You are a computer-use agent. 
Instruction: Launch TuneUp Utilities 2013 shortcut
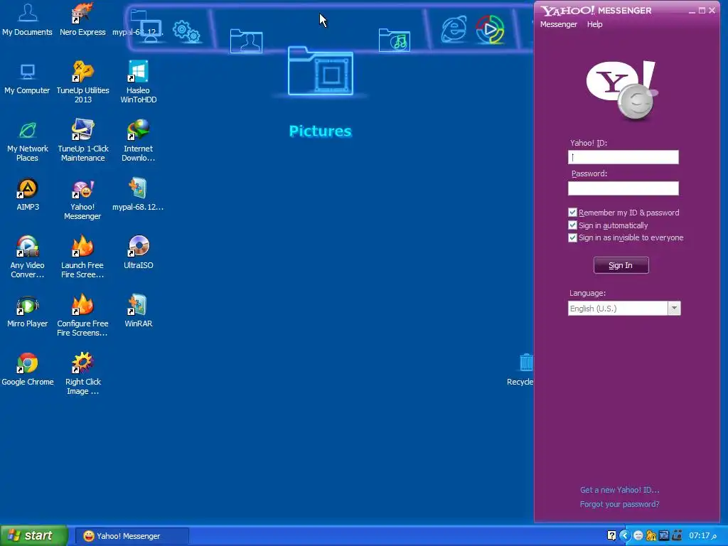coord(82,82)
